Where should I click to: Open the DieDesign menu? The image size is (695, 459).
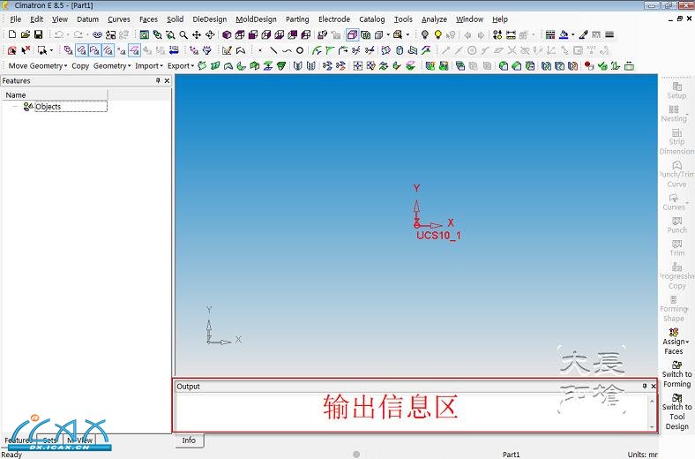click(210, 19)
